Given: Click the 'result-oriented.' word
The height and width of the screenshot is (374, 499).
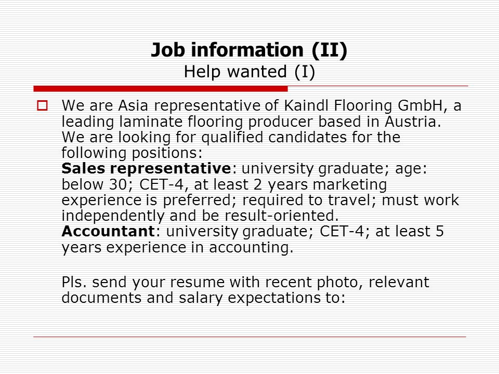Looking at the screenshot, I should click(282, 216).
